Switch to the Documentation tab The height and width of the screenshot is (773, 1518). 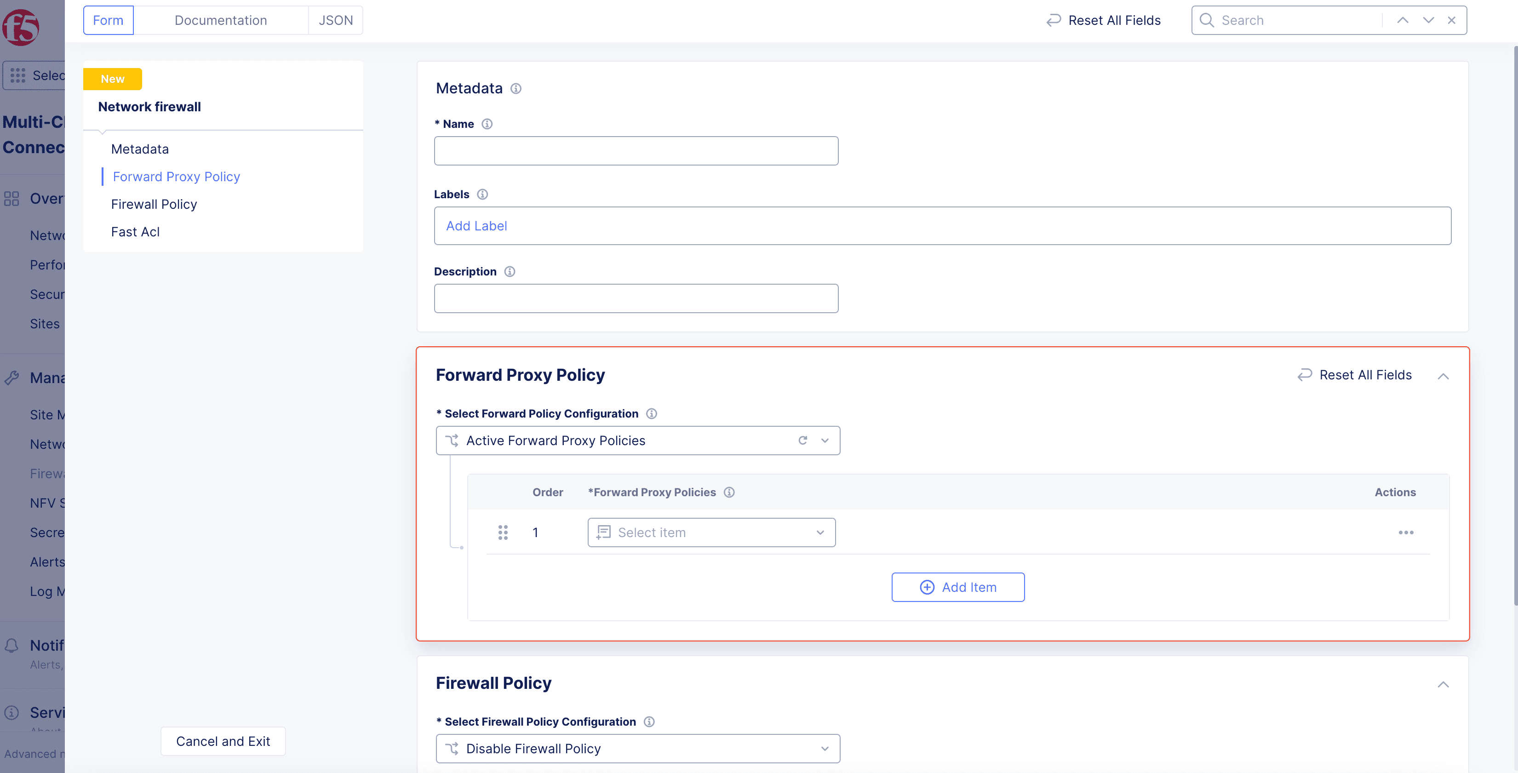click(220, 21)
